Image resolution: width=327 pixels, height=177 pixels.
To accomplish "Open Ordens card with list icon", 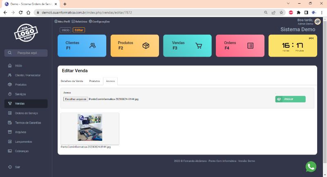I will coord(240,45).
